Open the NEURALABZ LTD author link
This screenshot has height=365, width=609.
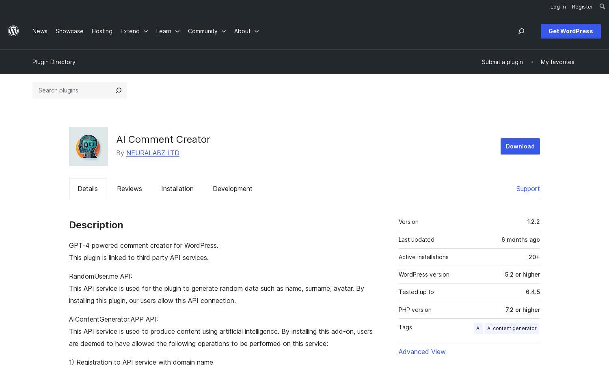tap(153, 153)
